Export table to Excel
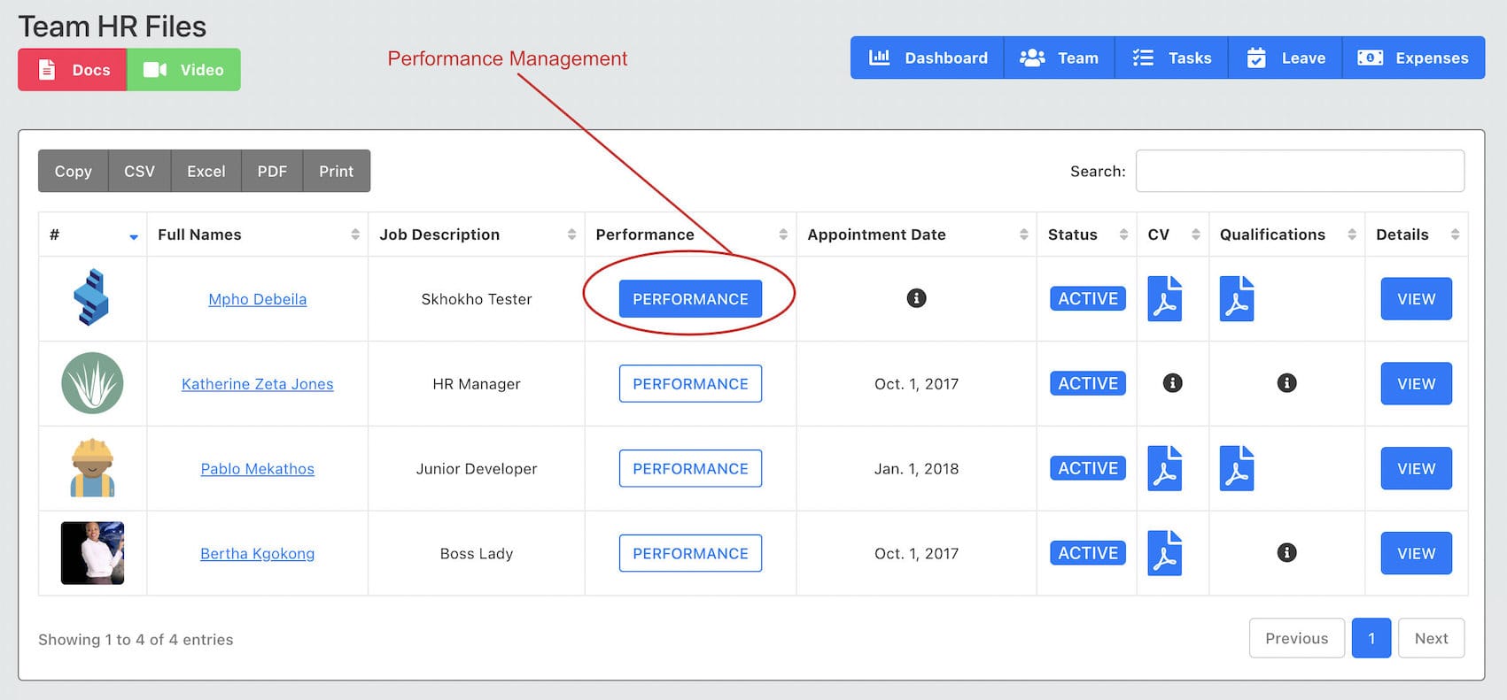The width and height of the screenshot is (1507, 700). (x=206, y=171)
